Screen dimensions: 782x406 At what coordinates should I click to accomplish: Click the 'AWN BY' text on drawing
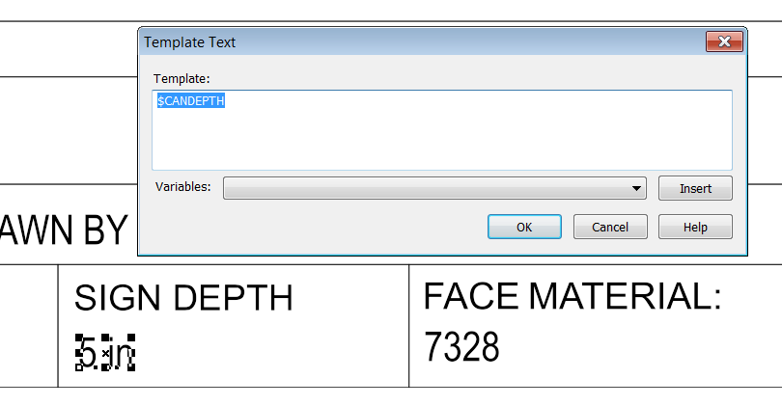point(64,230)
